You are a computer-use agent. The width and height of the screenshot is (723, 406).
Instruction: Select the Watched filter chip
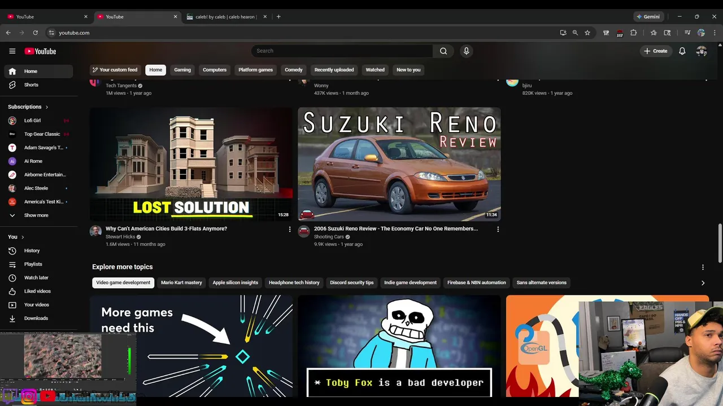click(375, 70)
